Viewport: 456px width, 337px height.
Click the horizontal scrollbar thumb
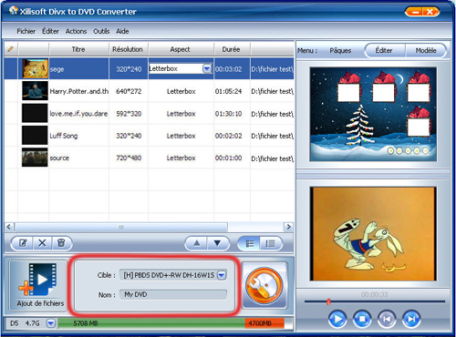(121, 227)
